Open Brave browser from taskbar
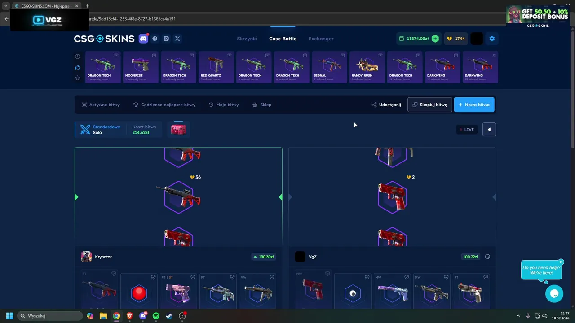This screenshot has height=323, width=575. (x=129, y=316)
